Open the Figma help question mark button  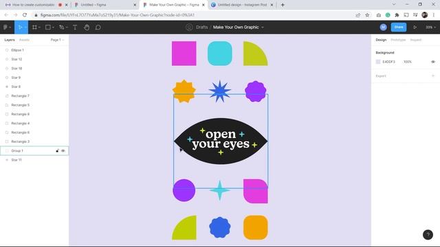(428, 235)
